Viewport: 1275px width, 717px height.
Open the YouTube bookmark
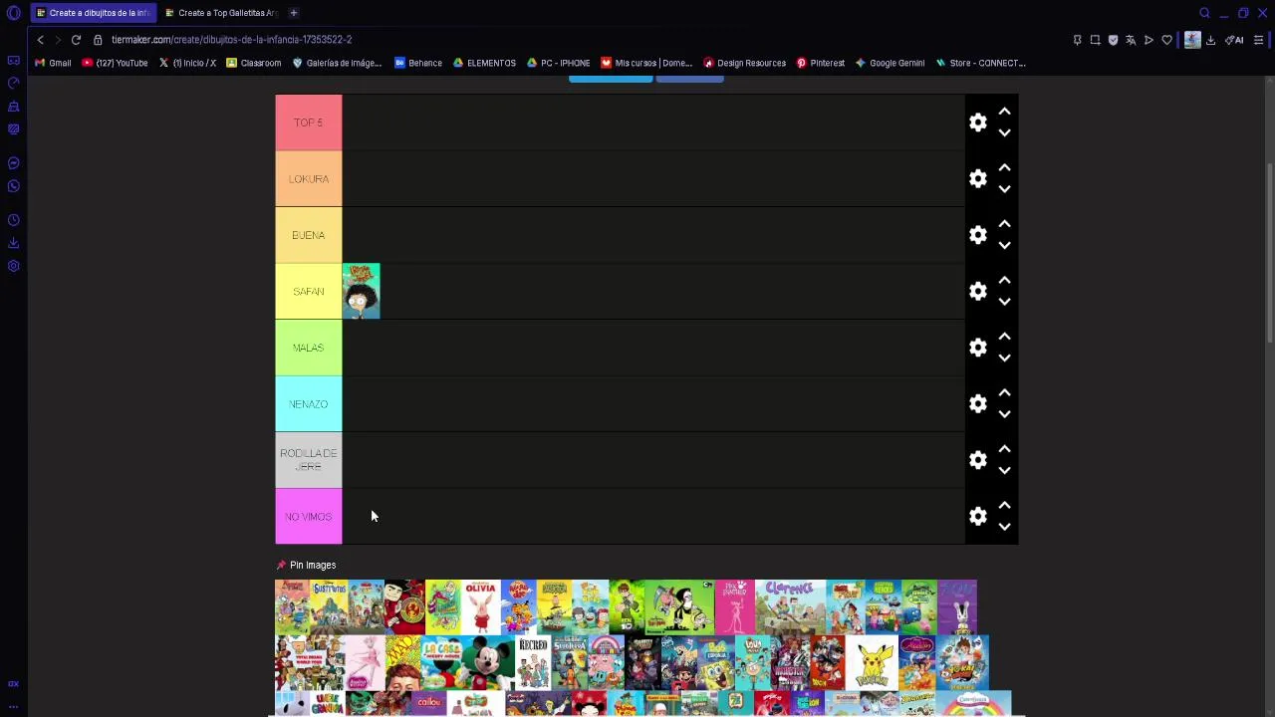116,63
